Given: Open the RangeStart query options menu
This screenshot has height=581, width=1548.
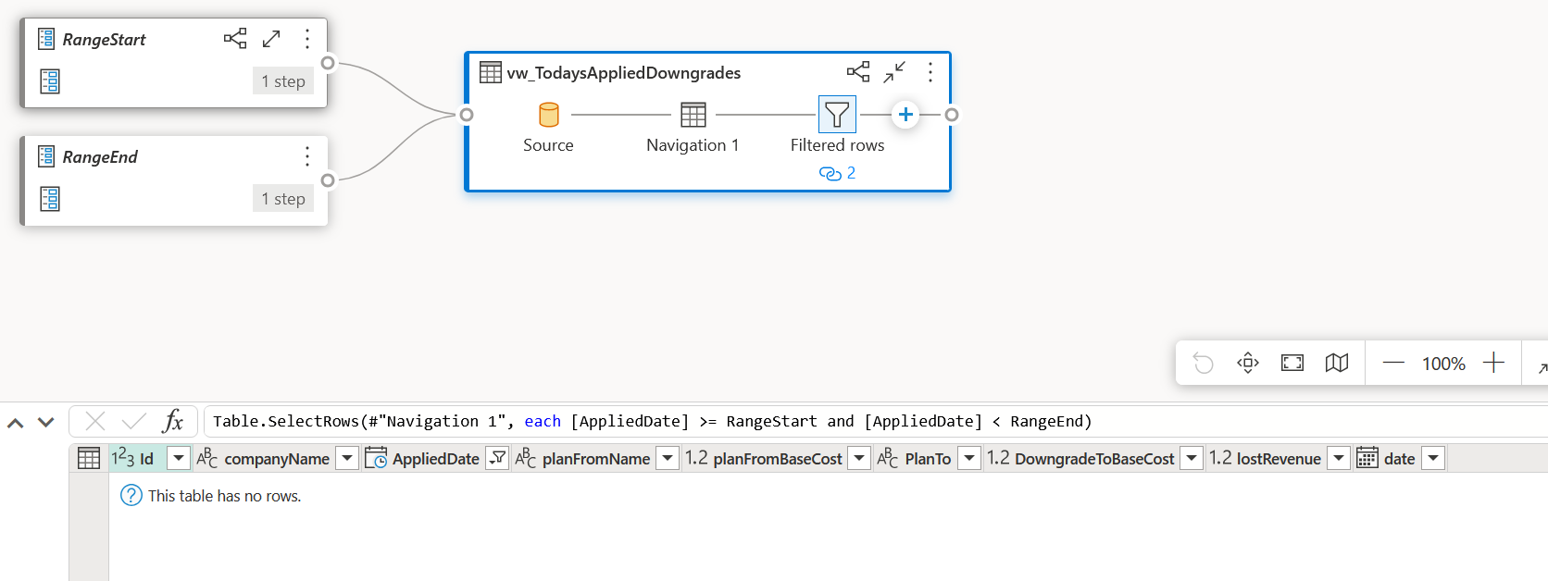Looking at the screenshot, I should (x=307, y=39).
